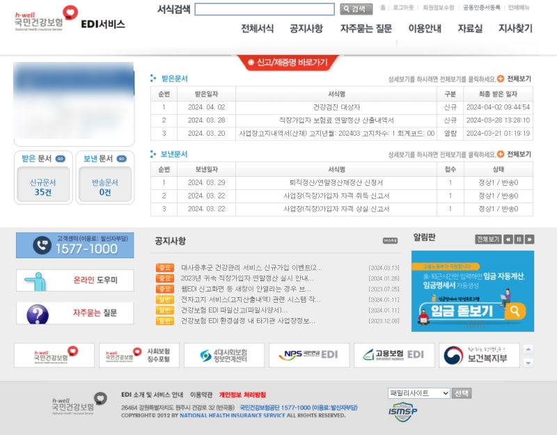Open notice 2023년 귀속 직장가입자 연말정산 실시 안내
557x435 pixels.
[247, 278]
